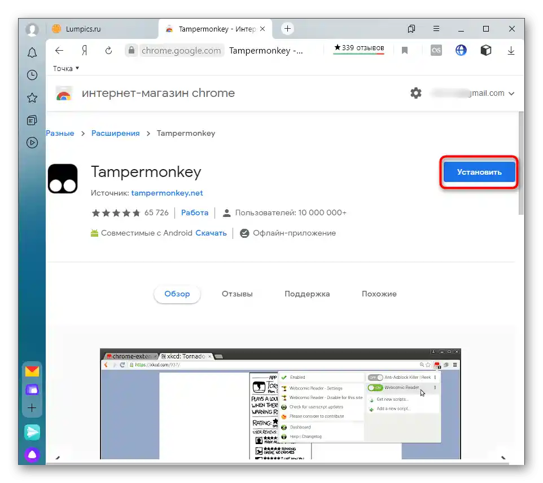Switch to the Похожие tab
Screen dimensions: 543x483
[379, 294]
